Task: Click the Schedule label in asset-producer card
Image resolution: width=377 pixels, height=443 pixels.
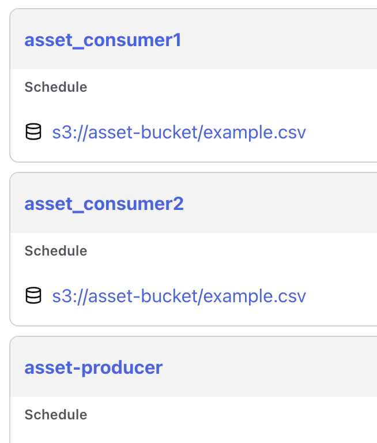Action: click(x=56, y=415)
